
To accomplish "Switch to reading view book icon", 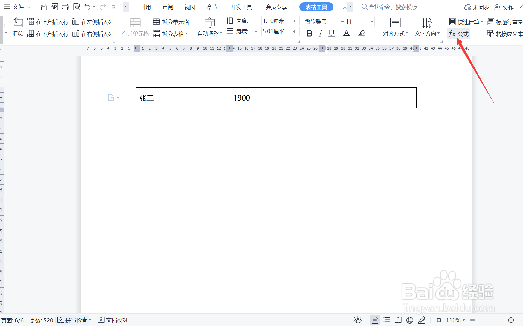I will pyautogui.click(x=398, y=320).
